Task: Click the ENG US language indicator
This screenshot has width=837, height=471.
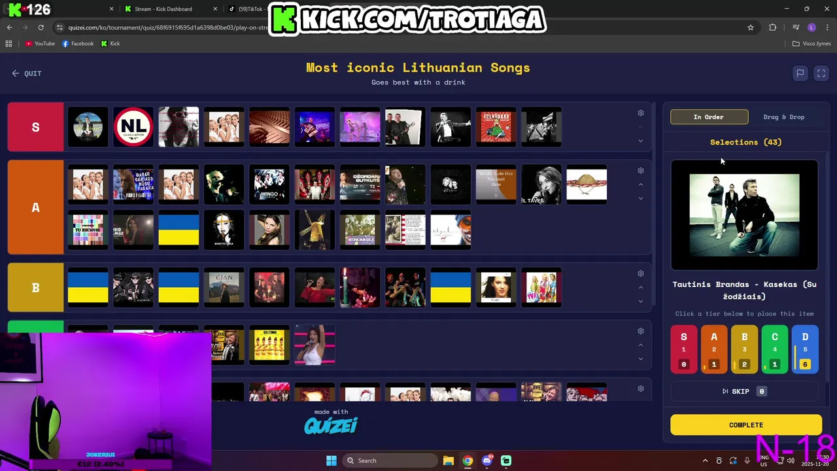Action: (764, 461)
